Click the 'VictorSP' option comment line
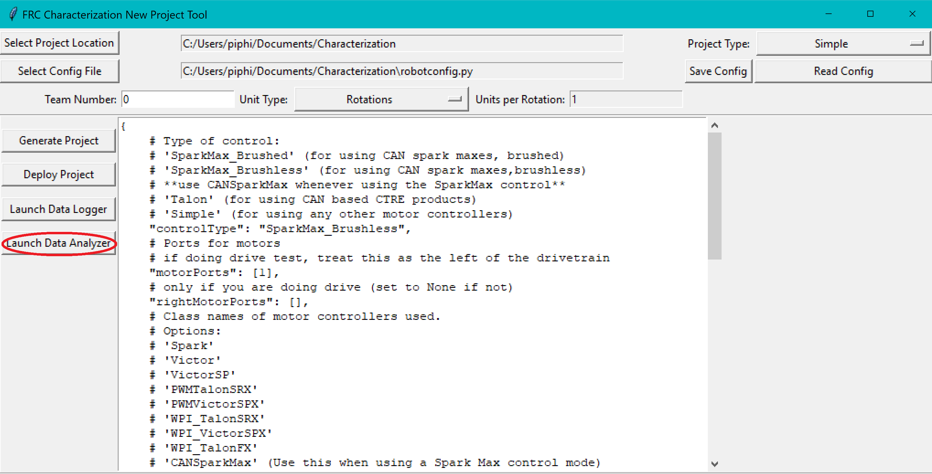 pos(192,375)
